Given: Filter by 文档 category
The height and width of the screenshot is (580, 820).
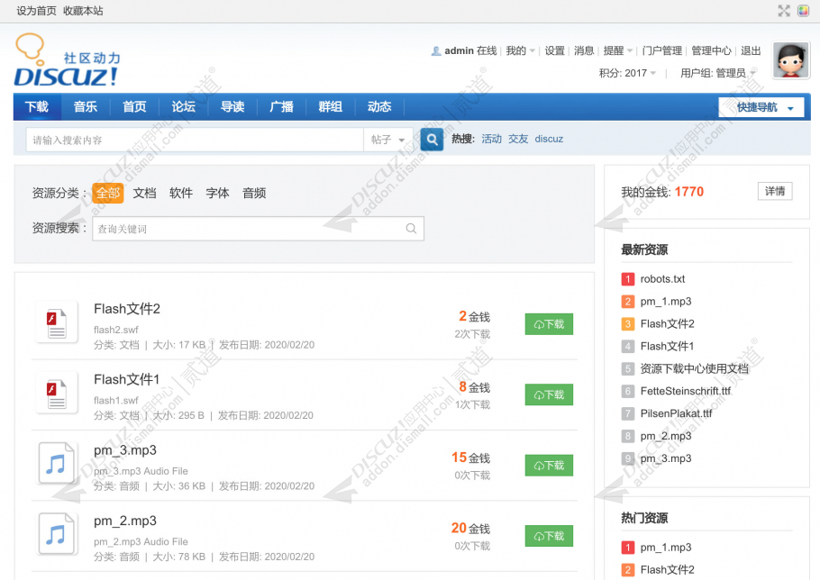Looking at the screenshot, I should point(144,193).
